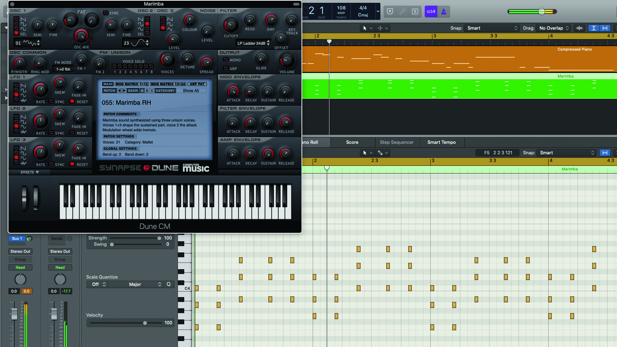The height and width of the screenshot is (347, 617).
Task: Open ARP PAT page in Dune
Action: tap(197, 84)
